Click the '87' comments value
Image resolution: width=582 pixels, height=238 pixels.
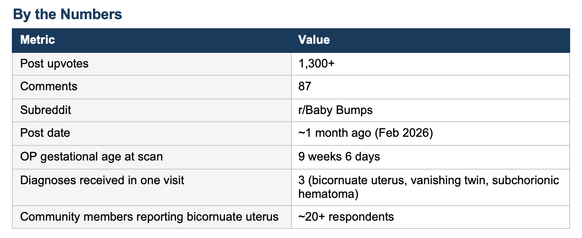(431, 87)
